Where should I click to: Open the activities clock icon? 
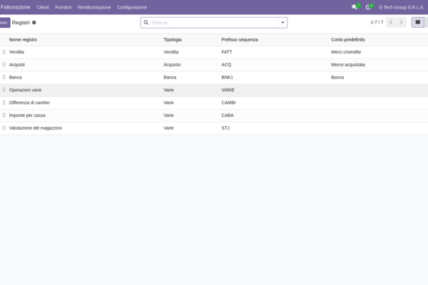(368, 7)
